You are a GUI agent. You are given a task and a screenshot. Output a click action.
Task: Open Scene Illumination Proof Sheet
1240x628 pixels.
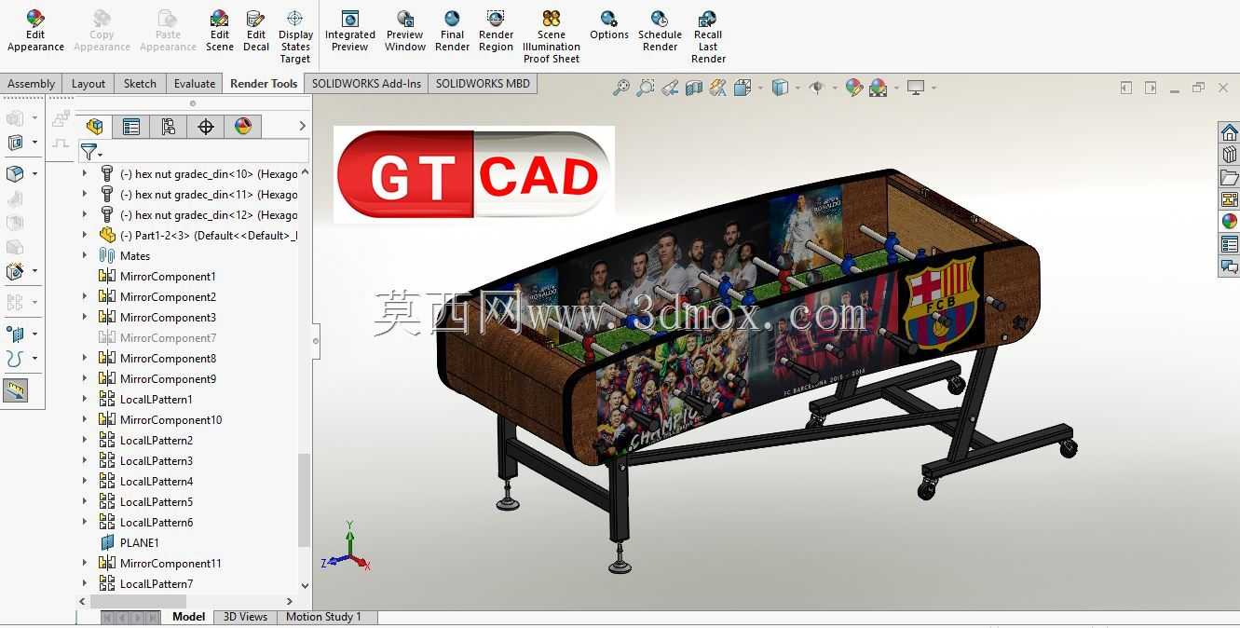[x=552, y=36]
